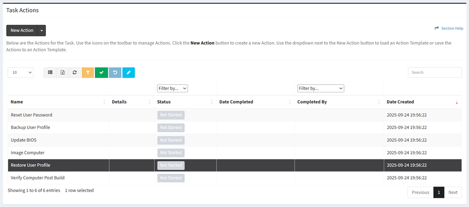
Task: Click the New Action button
Action: 22,30
